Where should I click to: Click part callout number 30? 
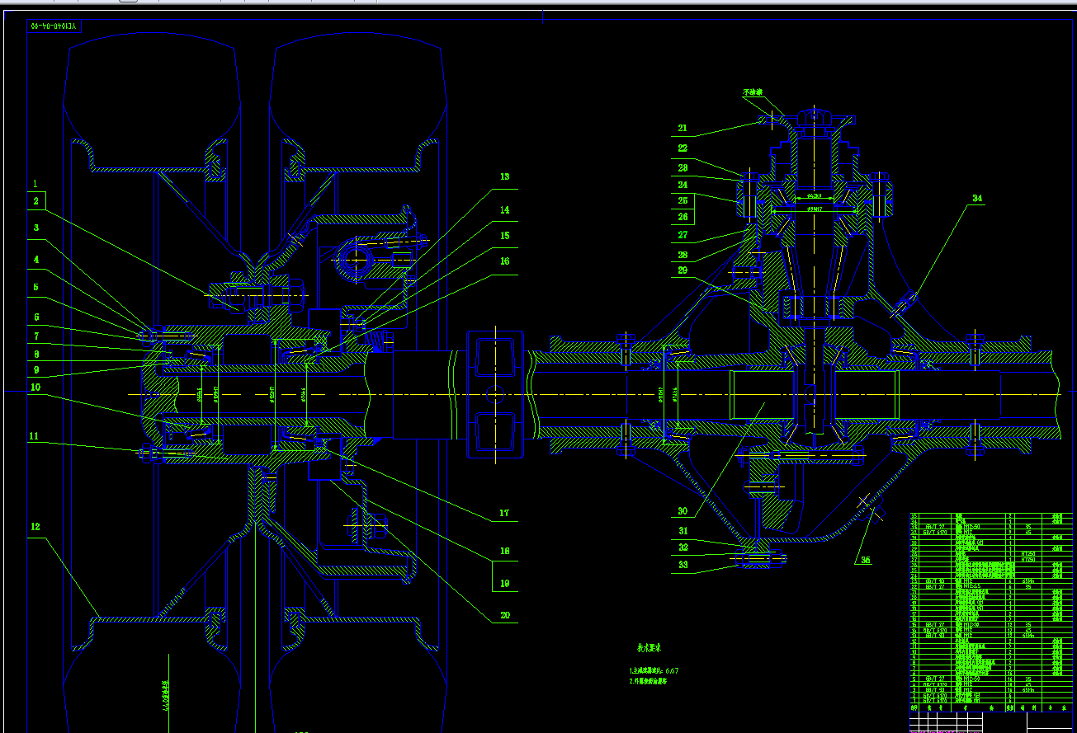683,510
